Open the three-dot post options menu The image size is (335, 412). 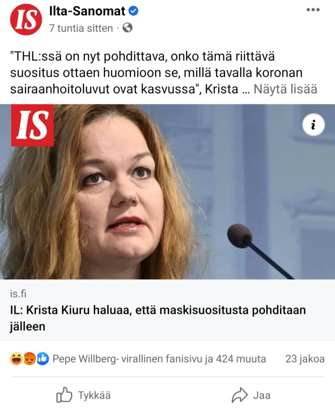pos(313,10)
